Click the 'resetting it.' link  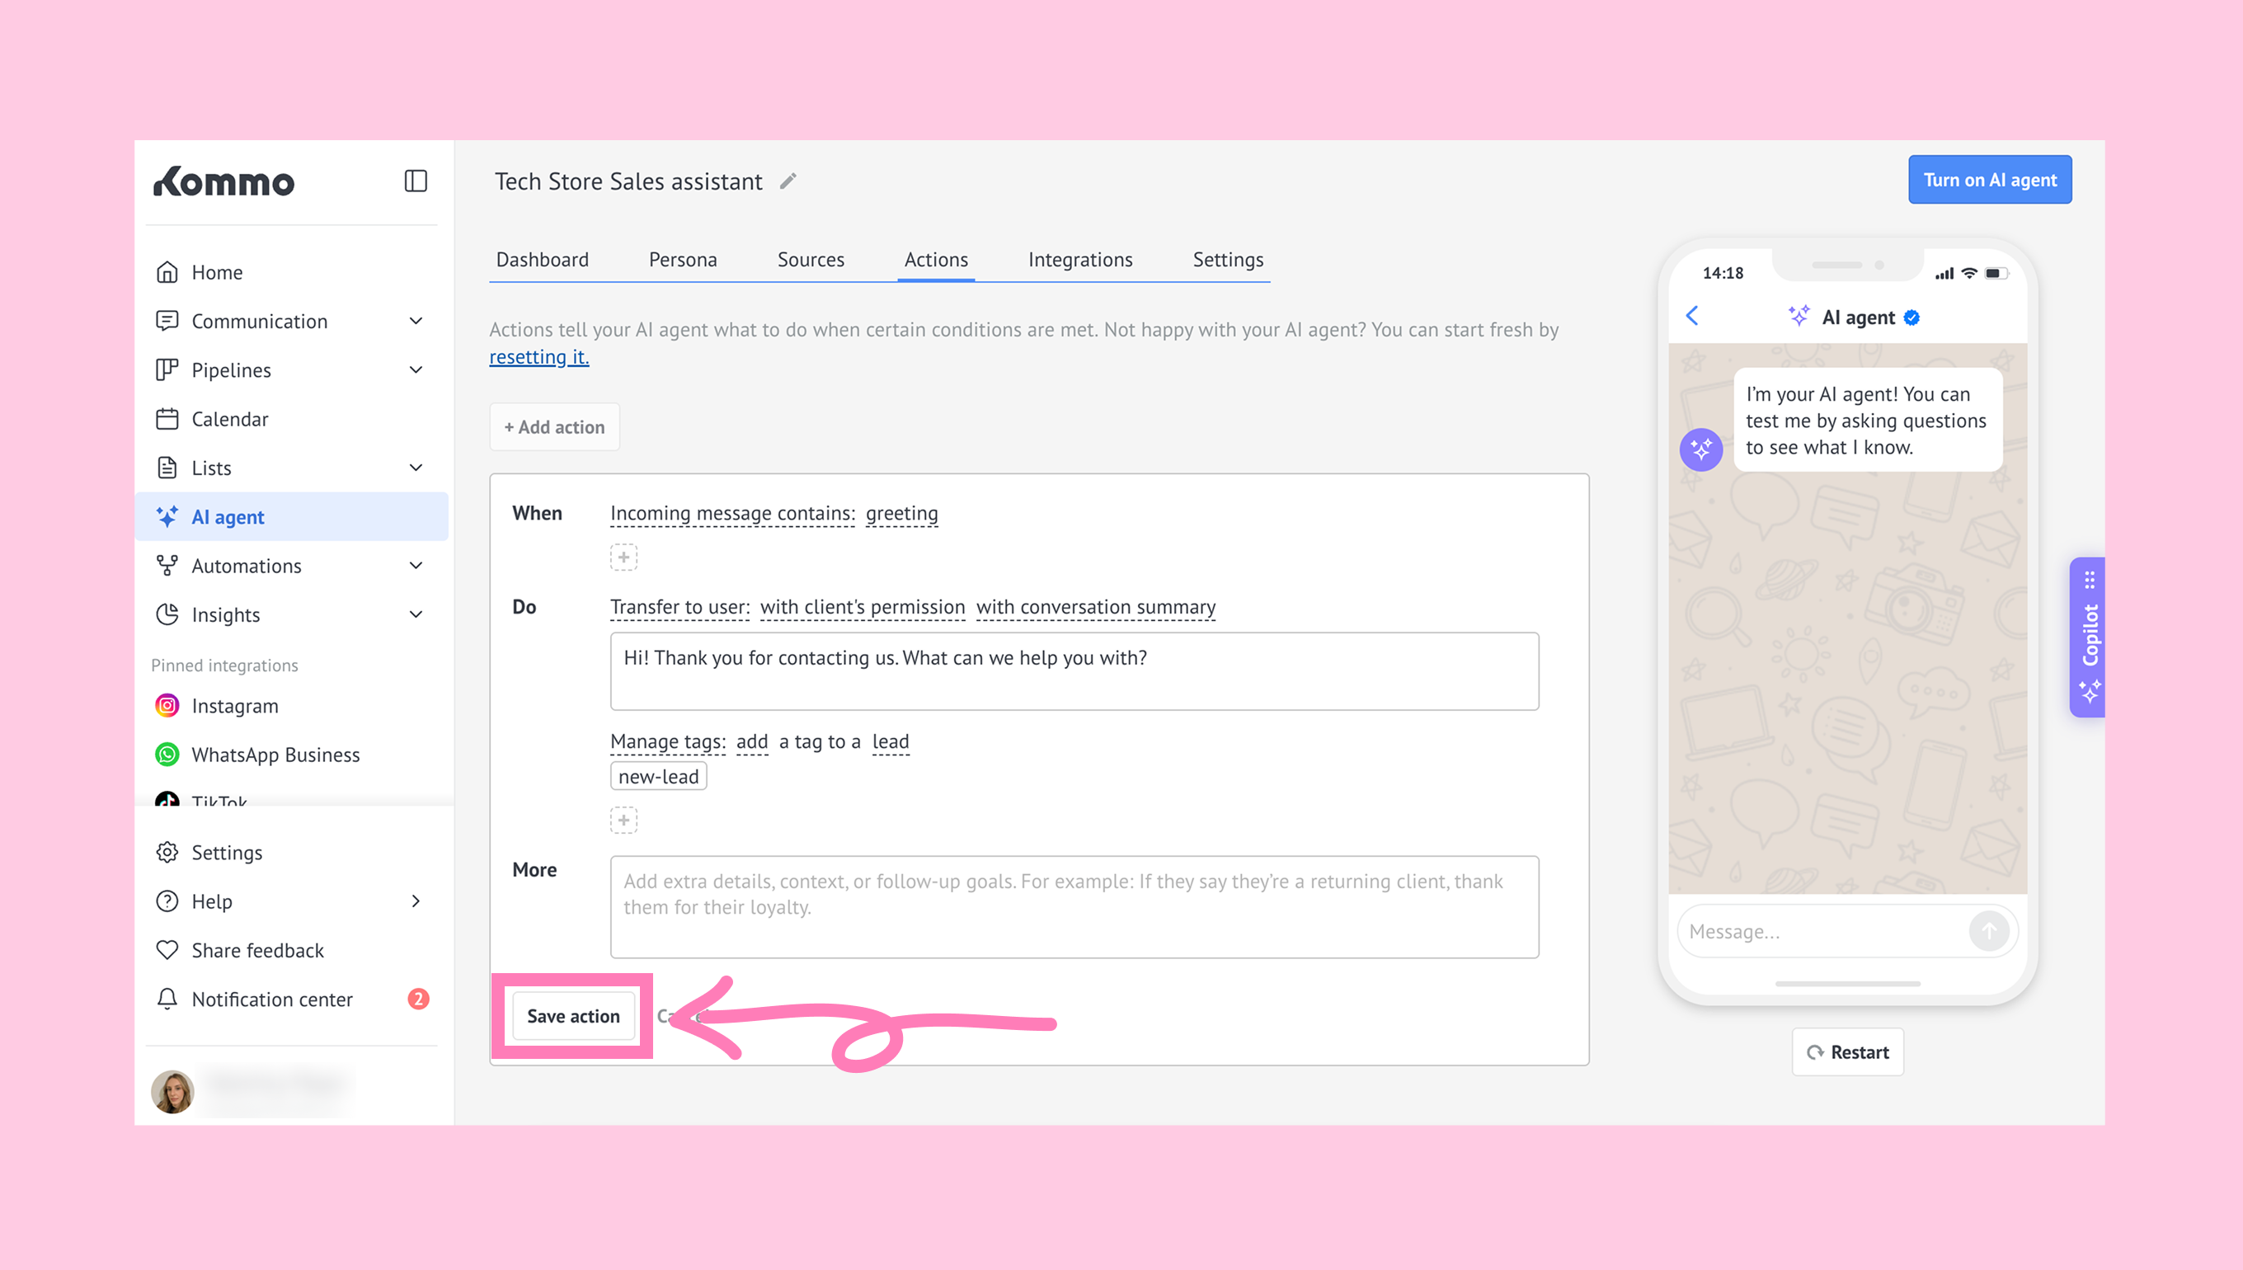coord(538,357)
